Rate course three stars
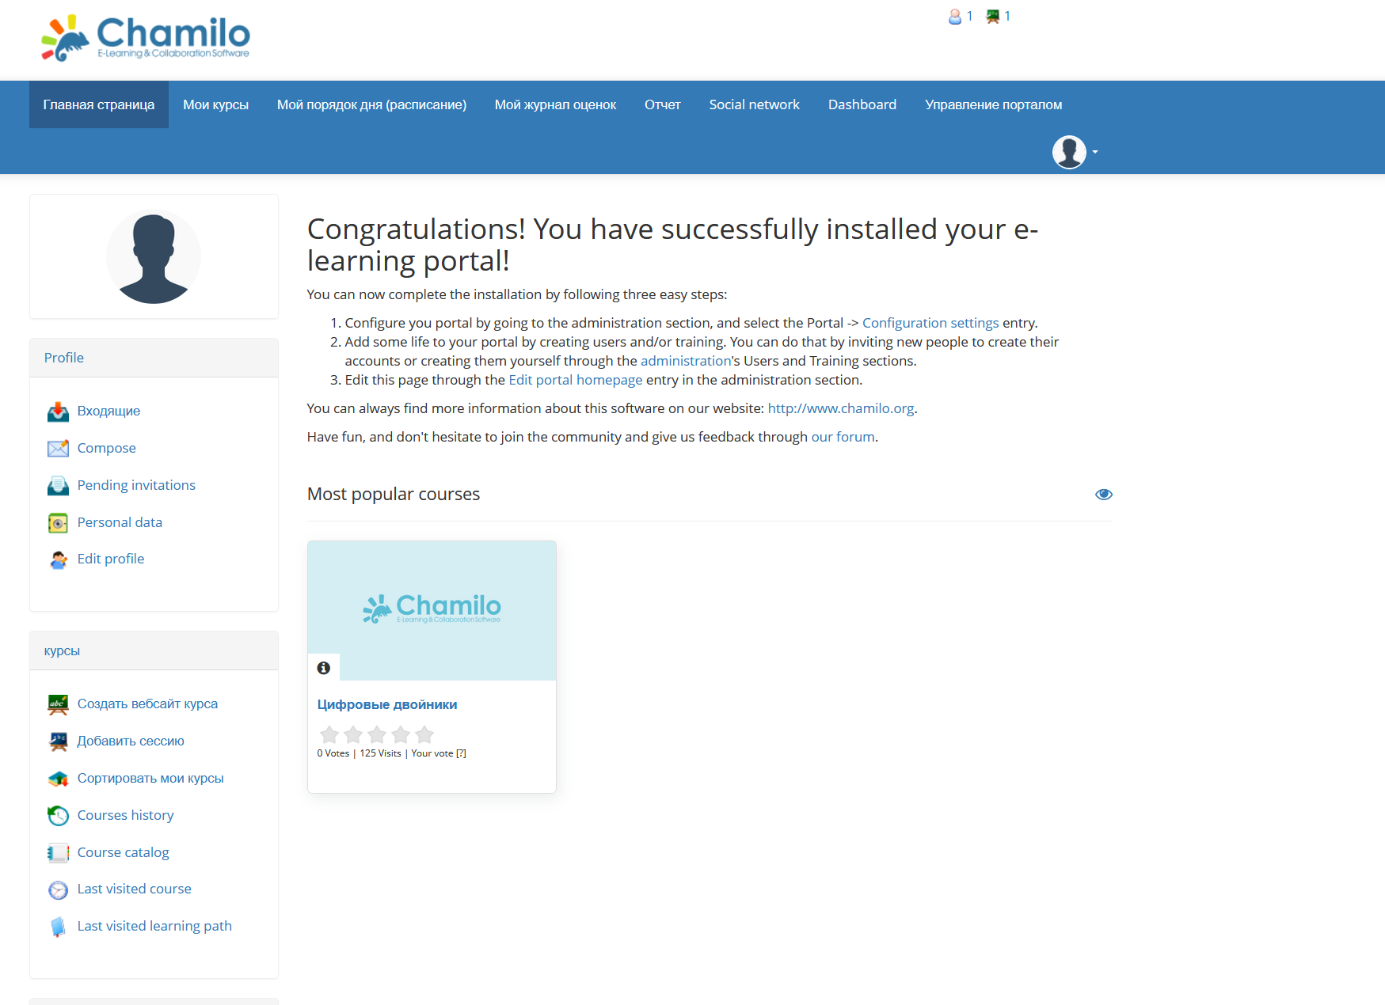The width and height of the screenshot is (1385, 1005). pyautogui.click(x=377, y=734)
